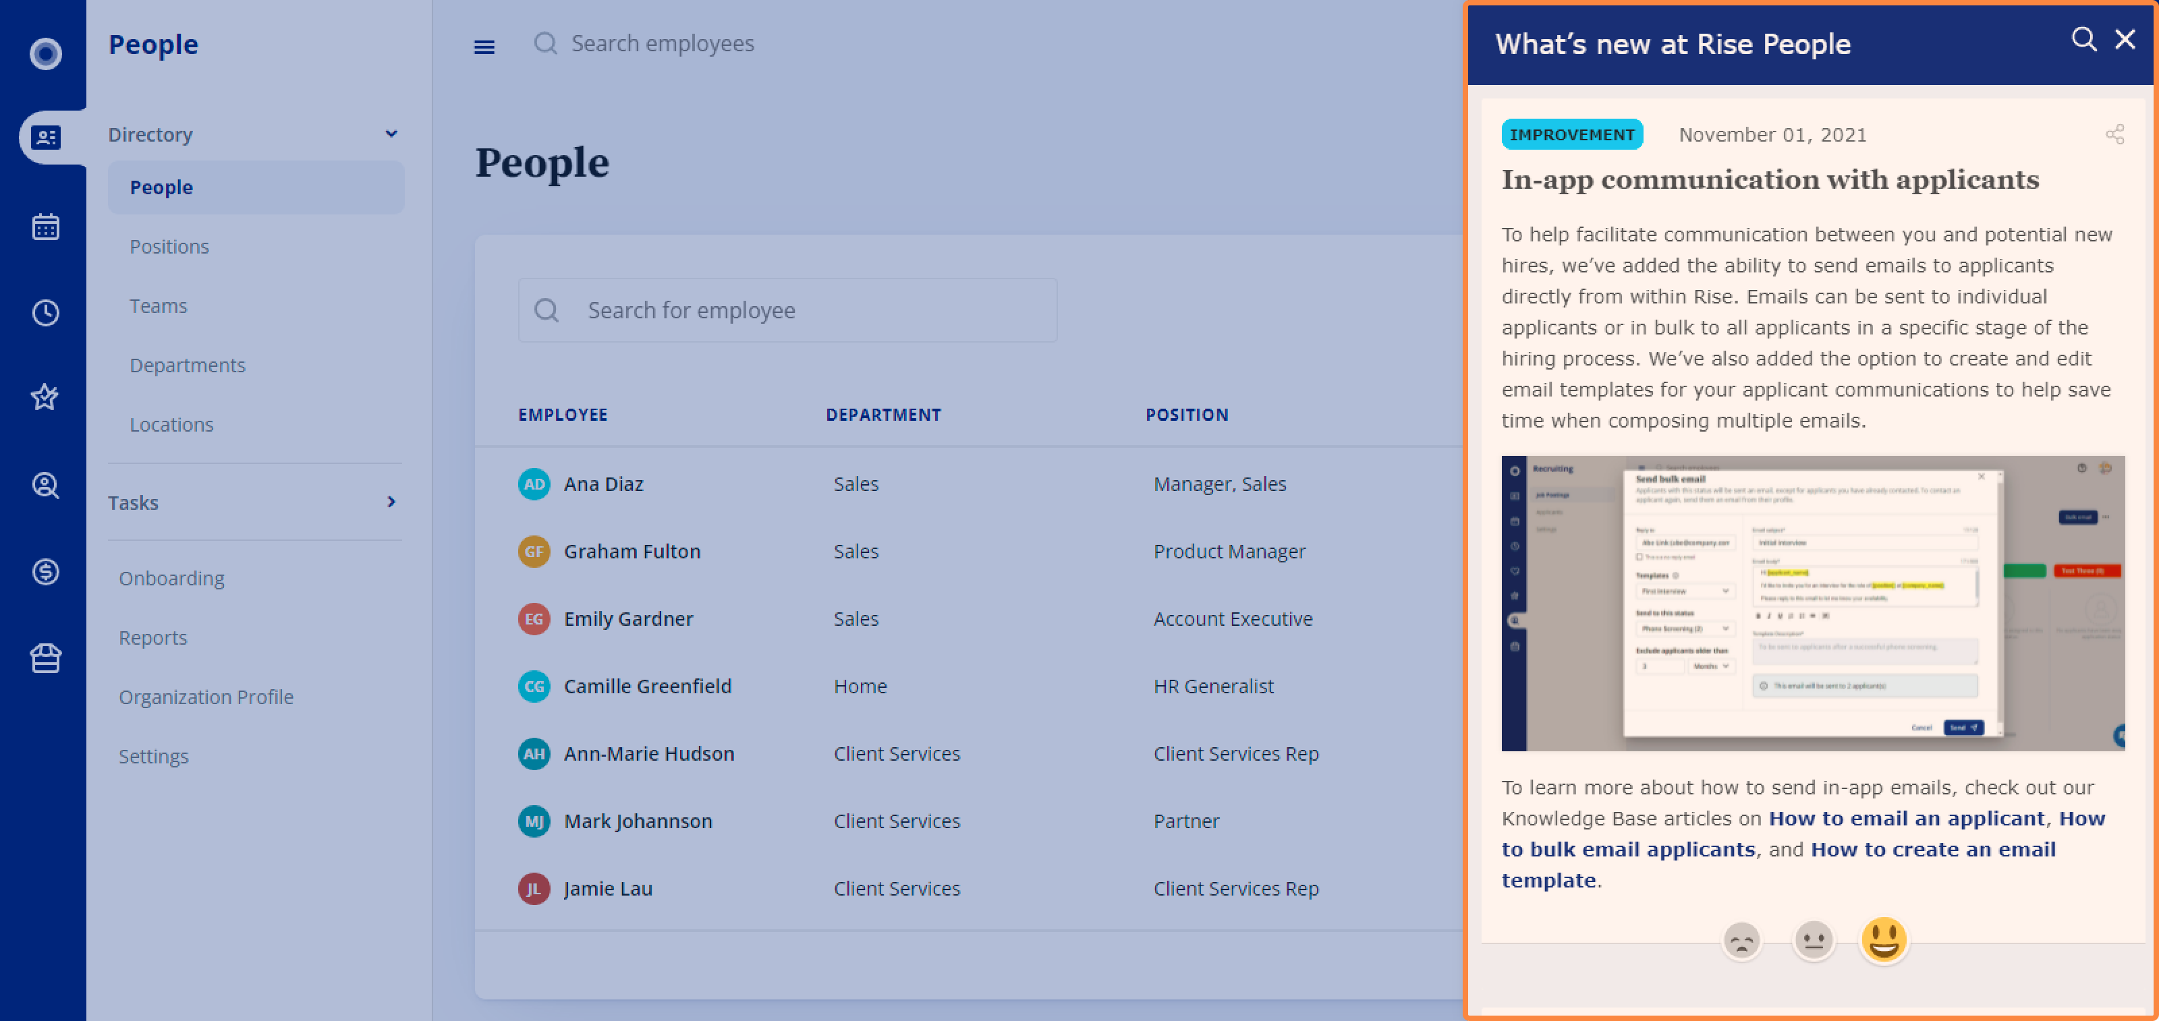This screenshot has width=2159, height=1021.
Task: Open Emily Gardner employee name
Action: 627,619
